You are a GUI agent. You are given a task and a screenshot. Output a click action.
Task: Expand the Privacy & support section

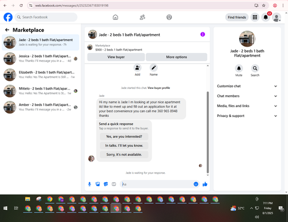[x=247, y=116]
